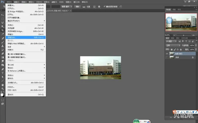The height and width of the screenshot is (123, 198).
Task: Click the 拉直 straighten button
Action: coord(86,7)
